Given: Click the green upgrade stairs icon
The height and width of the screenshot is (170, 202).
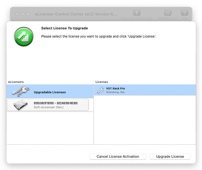Looking at the screenshot, I should coord(24,37).
